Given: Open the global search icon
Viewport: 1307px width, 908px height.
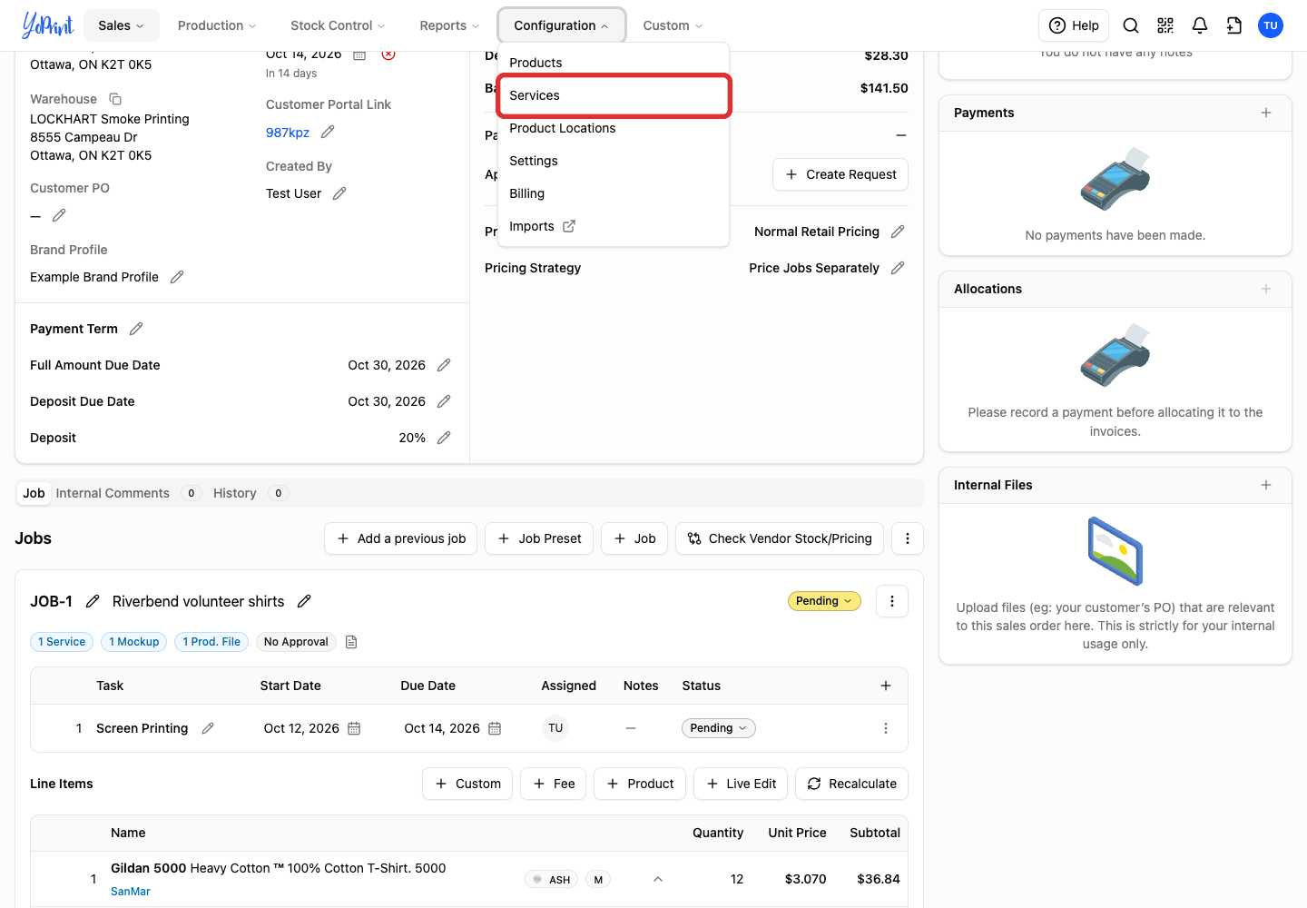Looking at the screenshot, I should [1131, 25].
